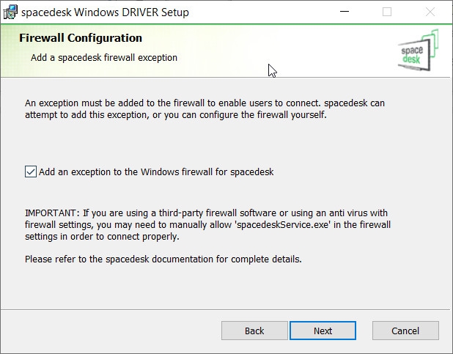Screen dimensions: 453x354
Task: Click the 'Firewall Configuration' heading
Action: pyautogui.click(x=81, y=38)
